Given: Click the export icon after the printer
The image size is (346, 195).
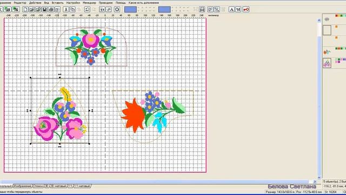Looking at the screenshot, I should 57,9.
